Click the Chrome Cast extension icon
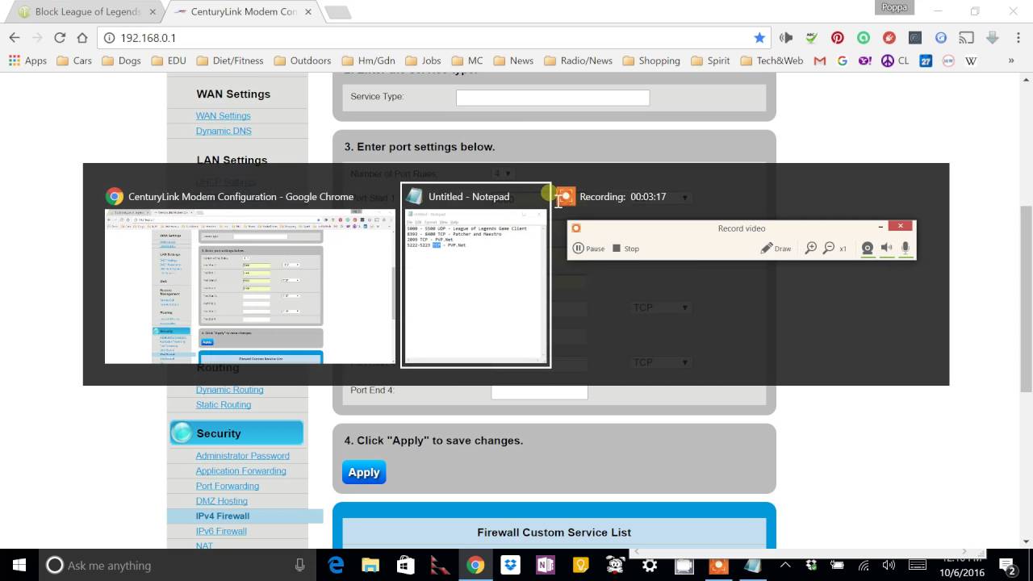The width and height of the screenshot is (1033, 581). (x=966, y=38)
